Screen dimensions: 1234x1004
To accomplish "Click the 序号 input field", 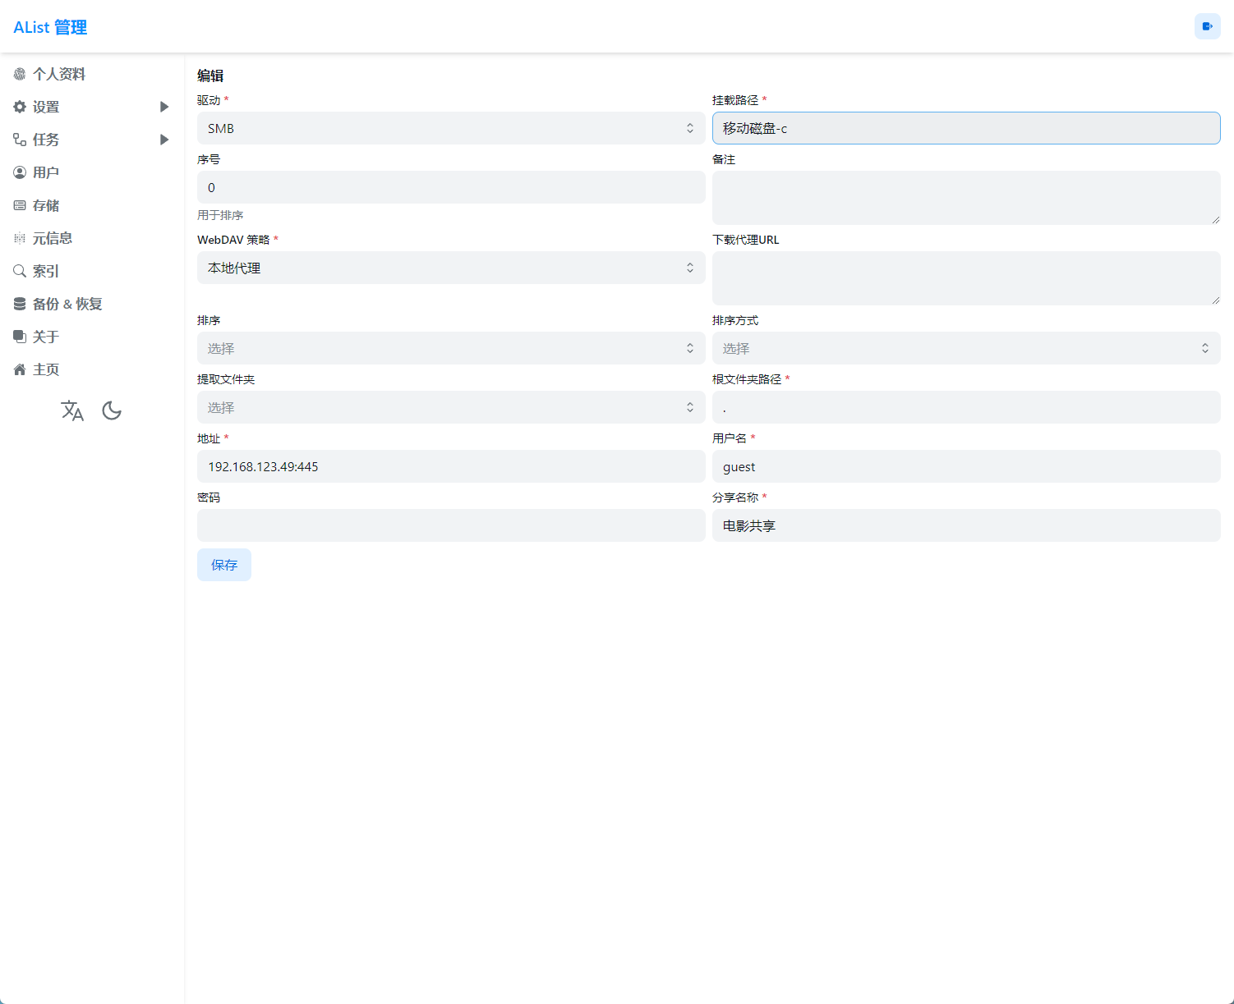I will pos(451,187).
